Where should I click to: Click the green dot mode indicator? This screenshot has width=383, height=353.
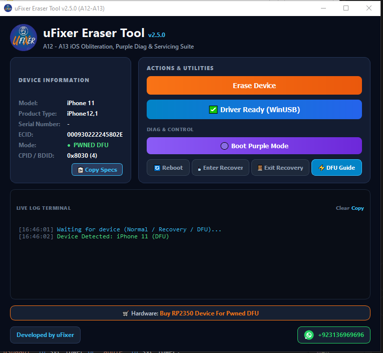[69, 145]
